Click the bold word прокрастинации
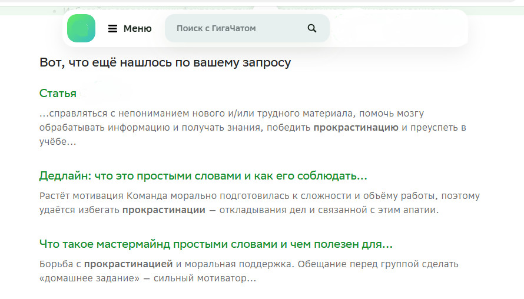Image resolution: width=524 pixels, height=299 pixels. 164,210
